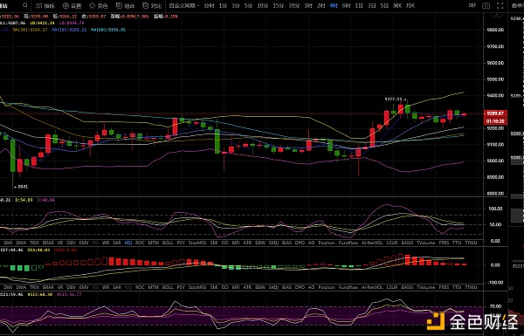Select the 15分 period

[278, 6]
